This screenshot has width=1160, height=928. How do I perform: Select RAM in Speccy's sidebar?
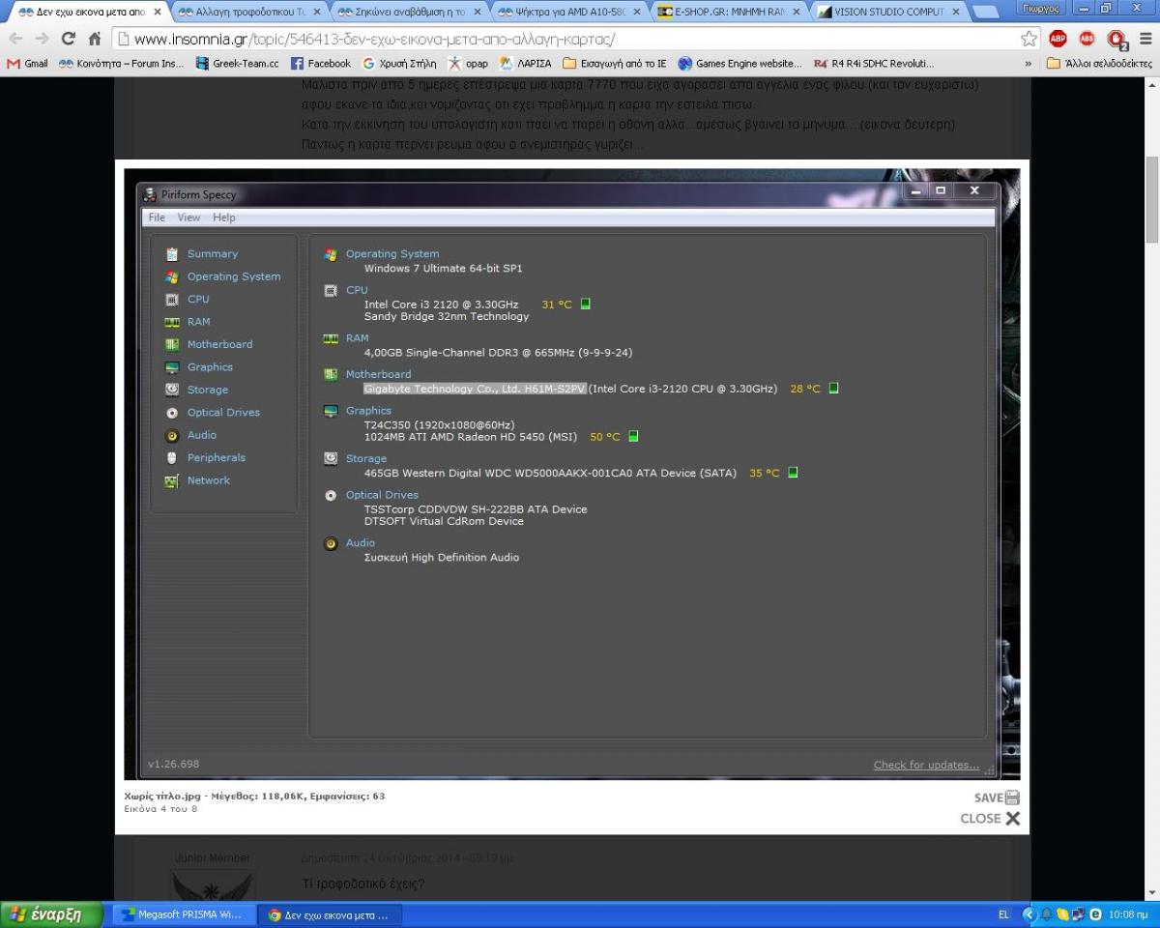pos(198,322)
